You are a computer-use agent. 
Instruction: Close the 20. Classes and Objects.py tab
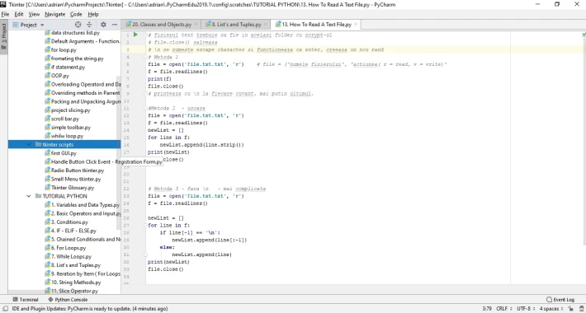pyautogui.click(x=196, y=25)
